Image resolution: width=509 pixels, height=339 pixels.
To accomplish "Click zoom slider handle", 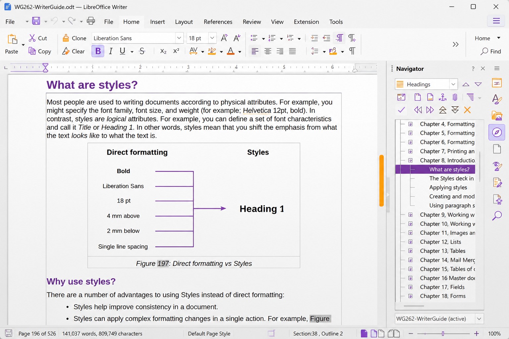I will tap(443, 333).
